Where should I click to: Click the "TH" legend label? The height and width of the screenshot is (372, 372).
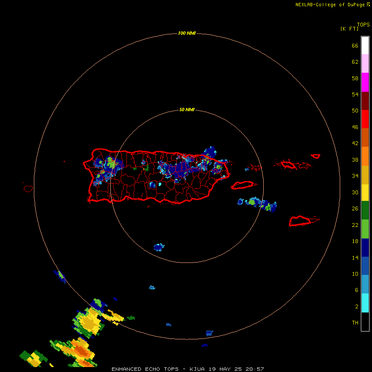(355, 323)
